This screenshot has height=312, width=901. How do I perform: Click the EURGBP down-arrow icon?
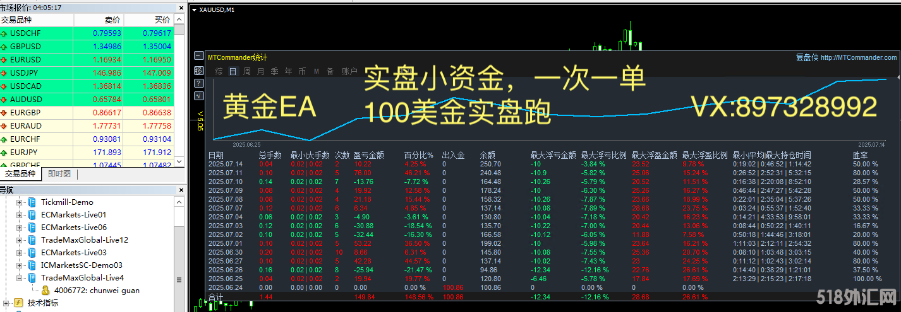pos(4,113)
